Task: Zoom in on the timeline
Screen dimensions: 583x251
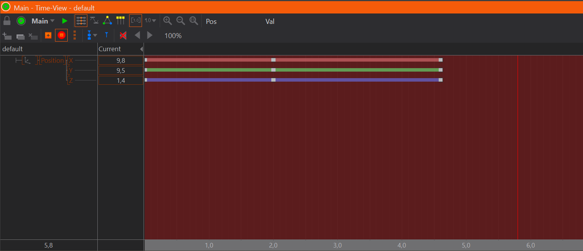Action: [167, 21]
